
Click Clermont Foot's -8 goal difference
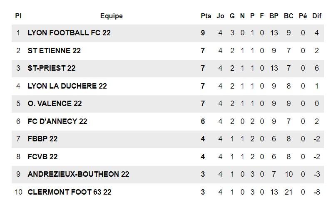(x=317, y=192)
